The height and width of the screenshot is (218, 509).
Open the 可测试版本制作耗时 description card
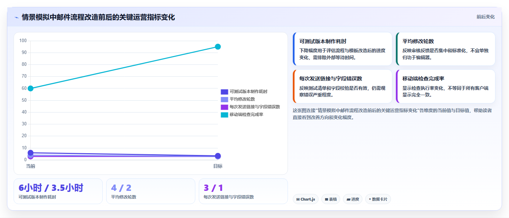pos(343,49)
